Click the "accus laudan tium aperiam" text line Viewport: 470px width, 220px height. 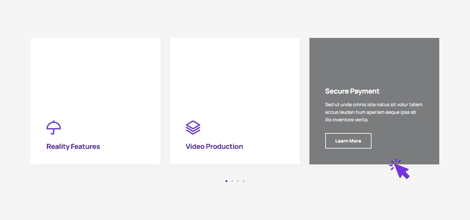(x=370, y=112)
